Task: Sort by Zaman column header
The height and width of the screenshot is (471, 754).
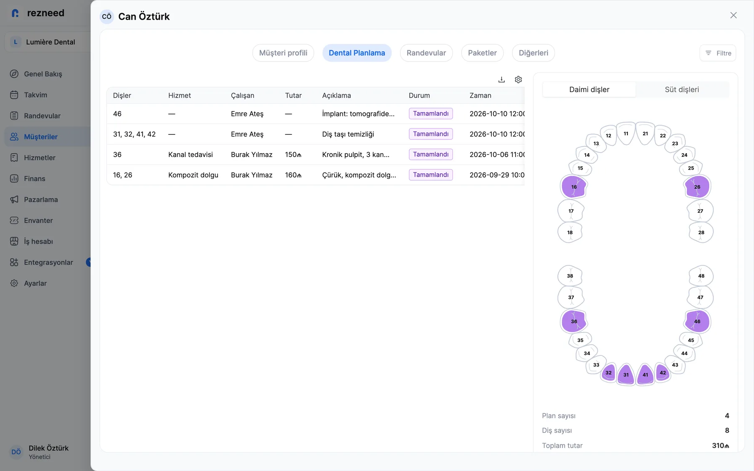Action: (480, 95)
